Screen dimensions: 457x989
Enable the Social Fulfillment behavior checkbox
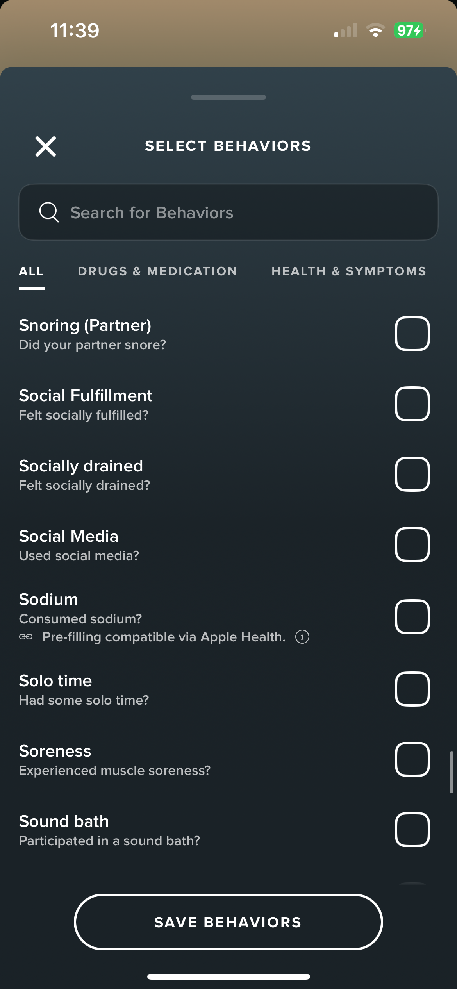[412, 404]
